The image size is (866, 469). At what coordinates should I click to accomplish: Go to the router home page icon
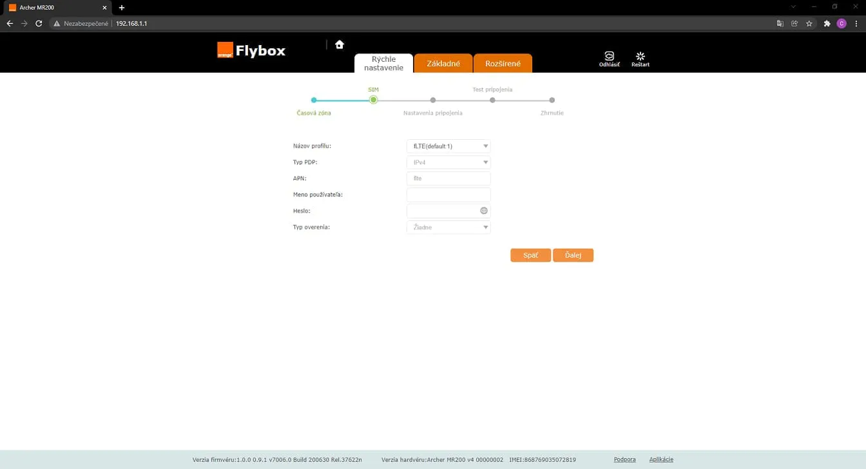click(x=340, y=44)
